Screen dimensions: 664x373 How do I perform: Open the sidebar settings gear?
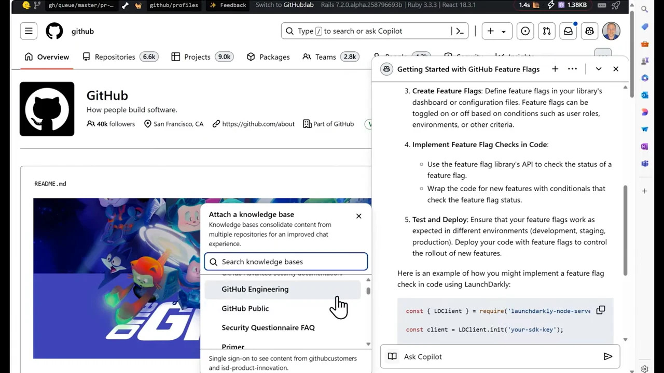(x=645, y=369)
